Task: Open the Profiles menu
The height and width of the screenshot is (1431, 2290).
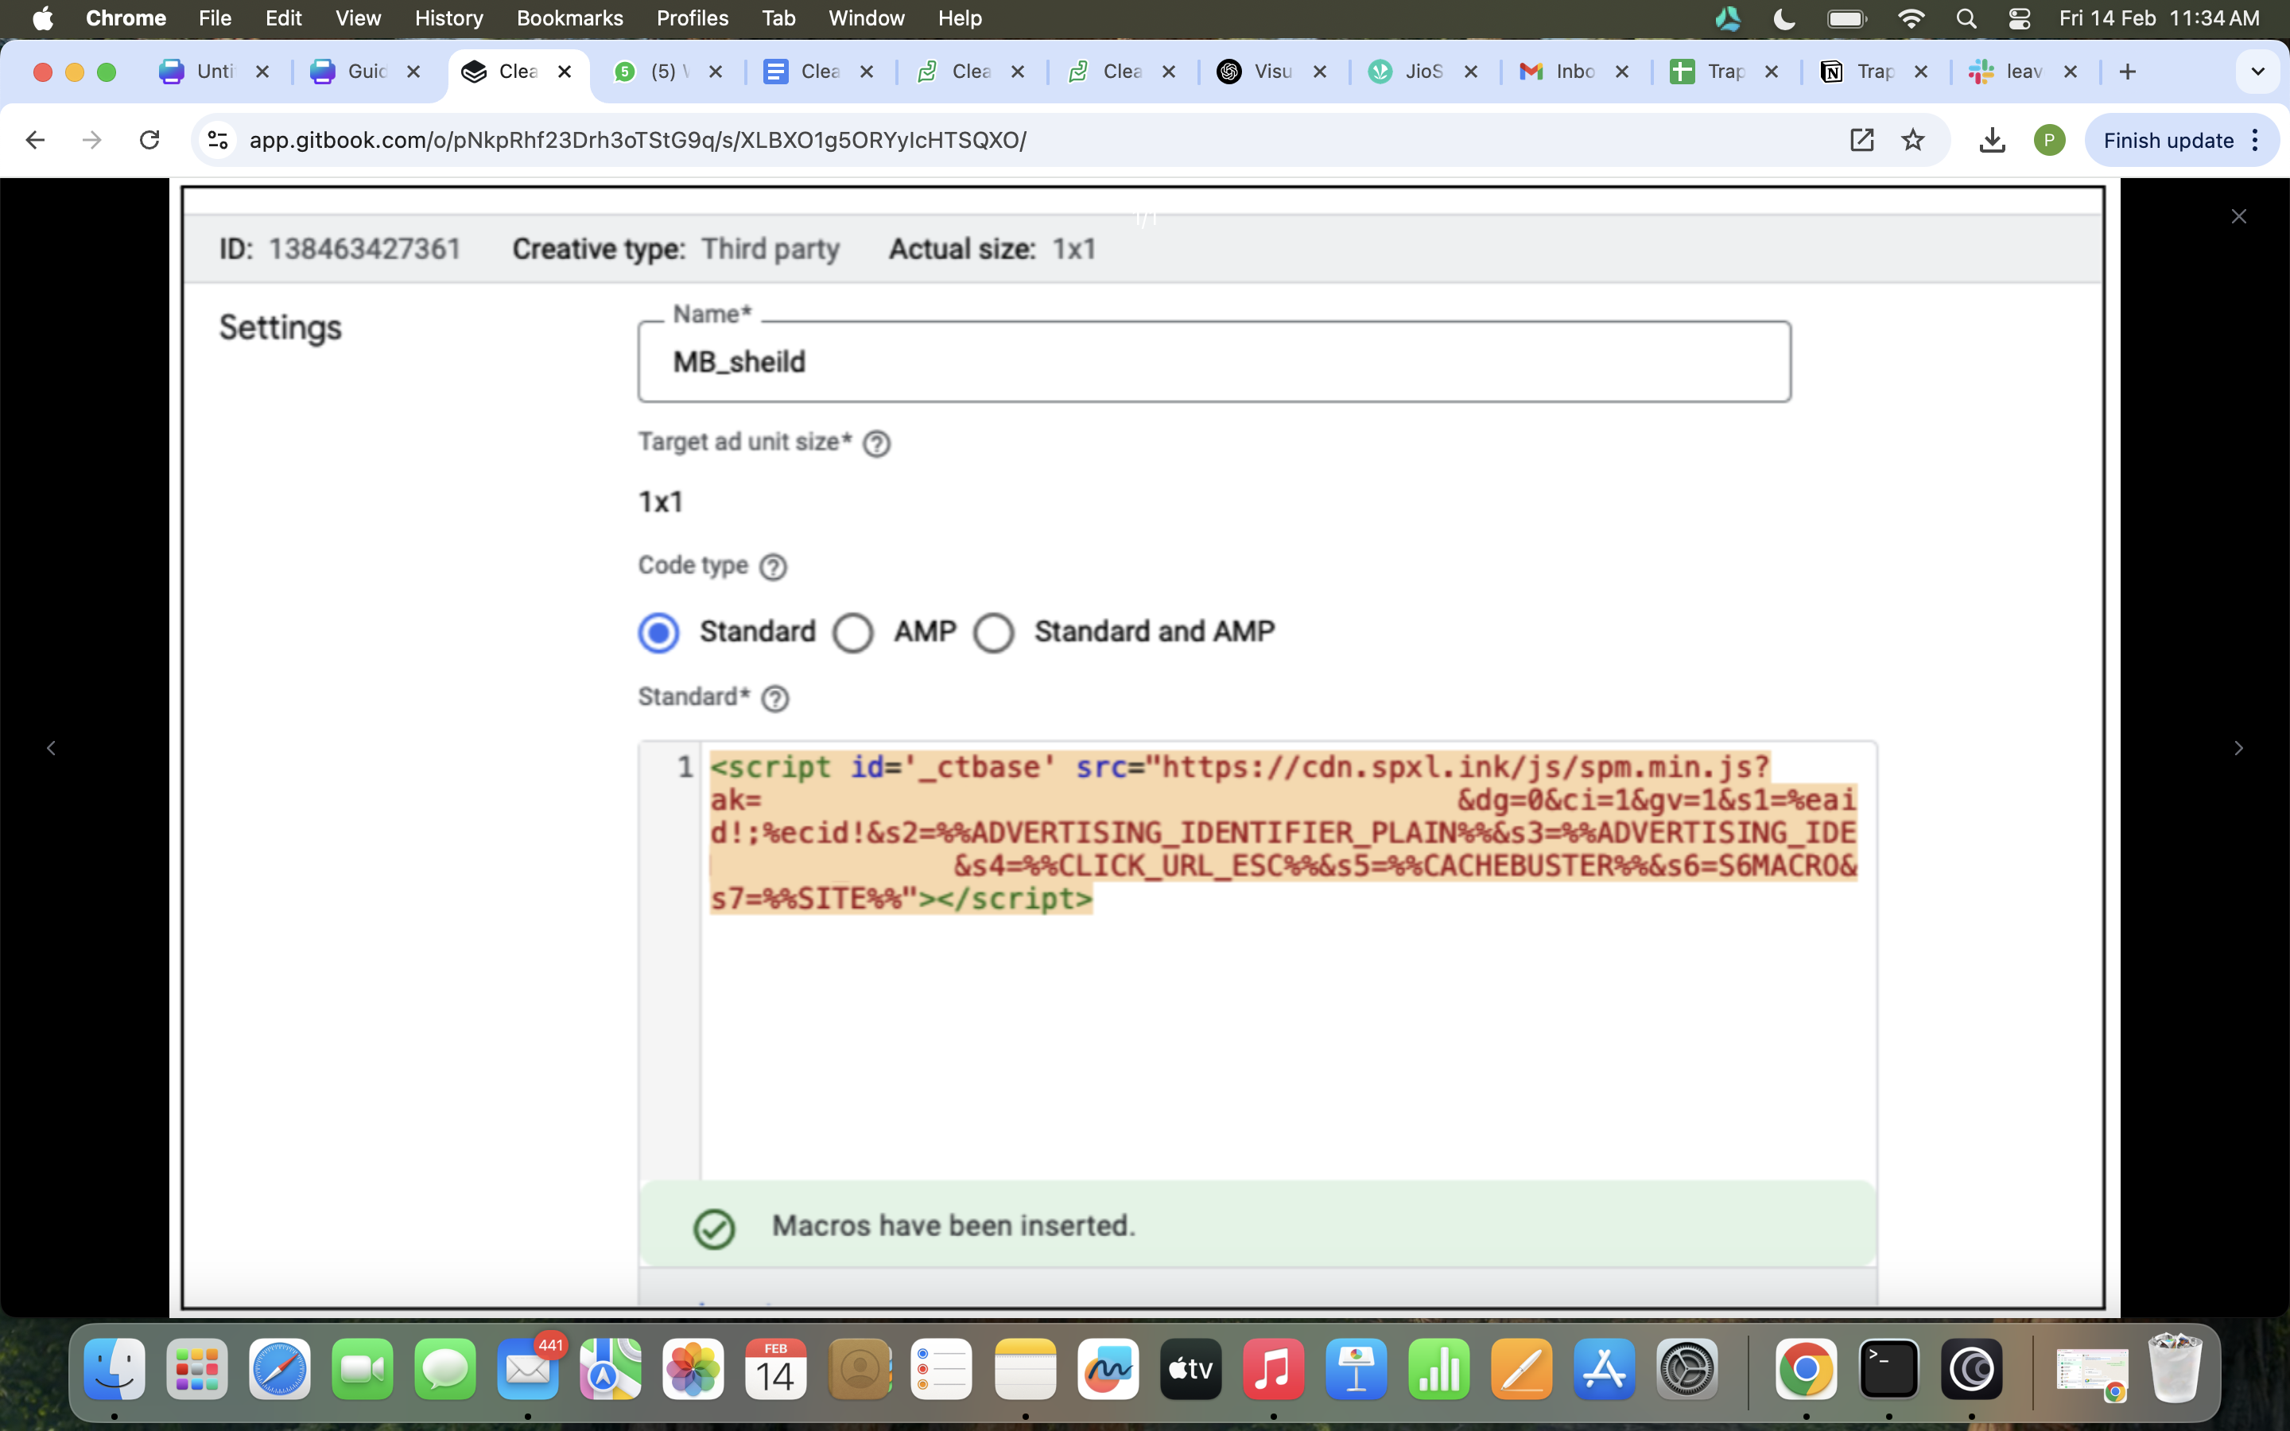Action: click(693, 18)
